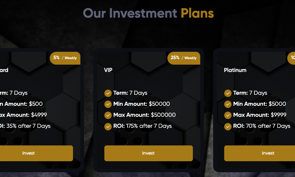The height and width of the screenshot is (177, 295).
Task: Click the checkmark icon beside VIP ROI
Action: (x=108, y=126)
